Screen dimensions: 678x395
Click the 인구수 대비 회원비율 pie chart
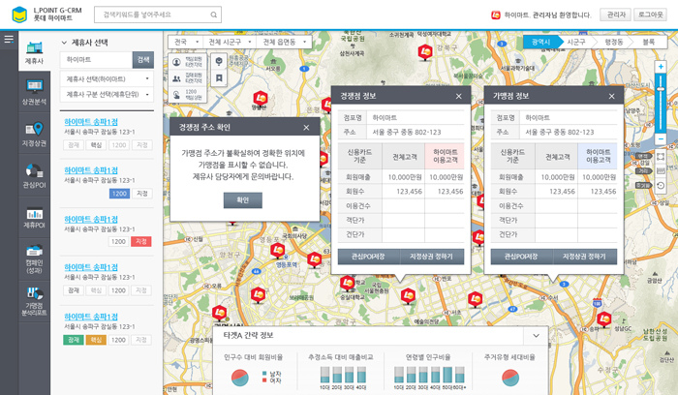click(240, 378)
